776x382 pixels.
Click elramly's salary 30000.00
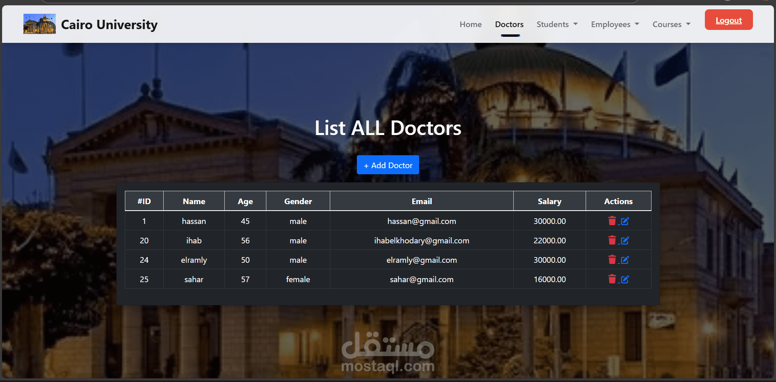point(550,260)
